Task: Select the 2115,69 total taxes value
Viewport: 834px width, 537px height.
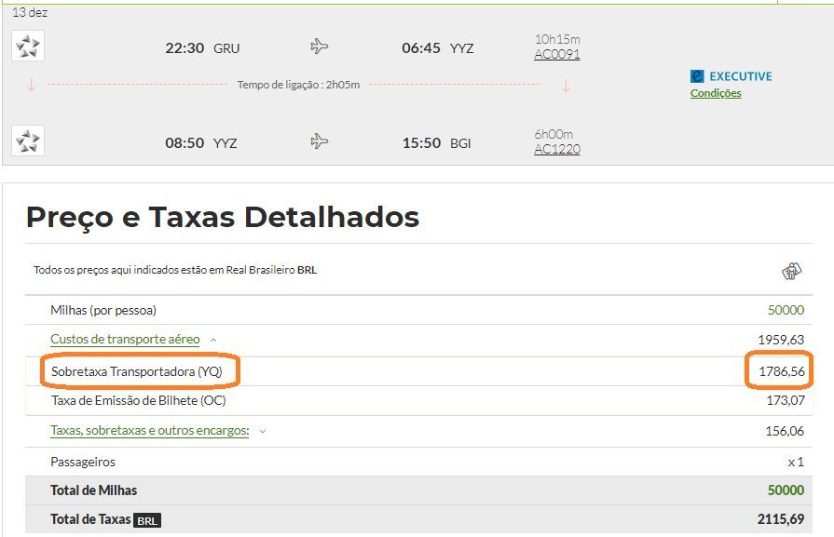Action: [780, 519]
